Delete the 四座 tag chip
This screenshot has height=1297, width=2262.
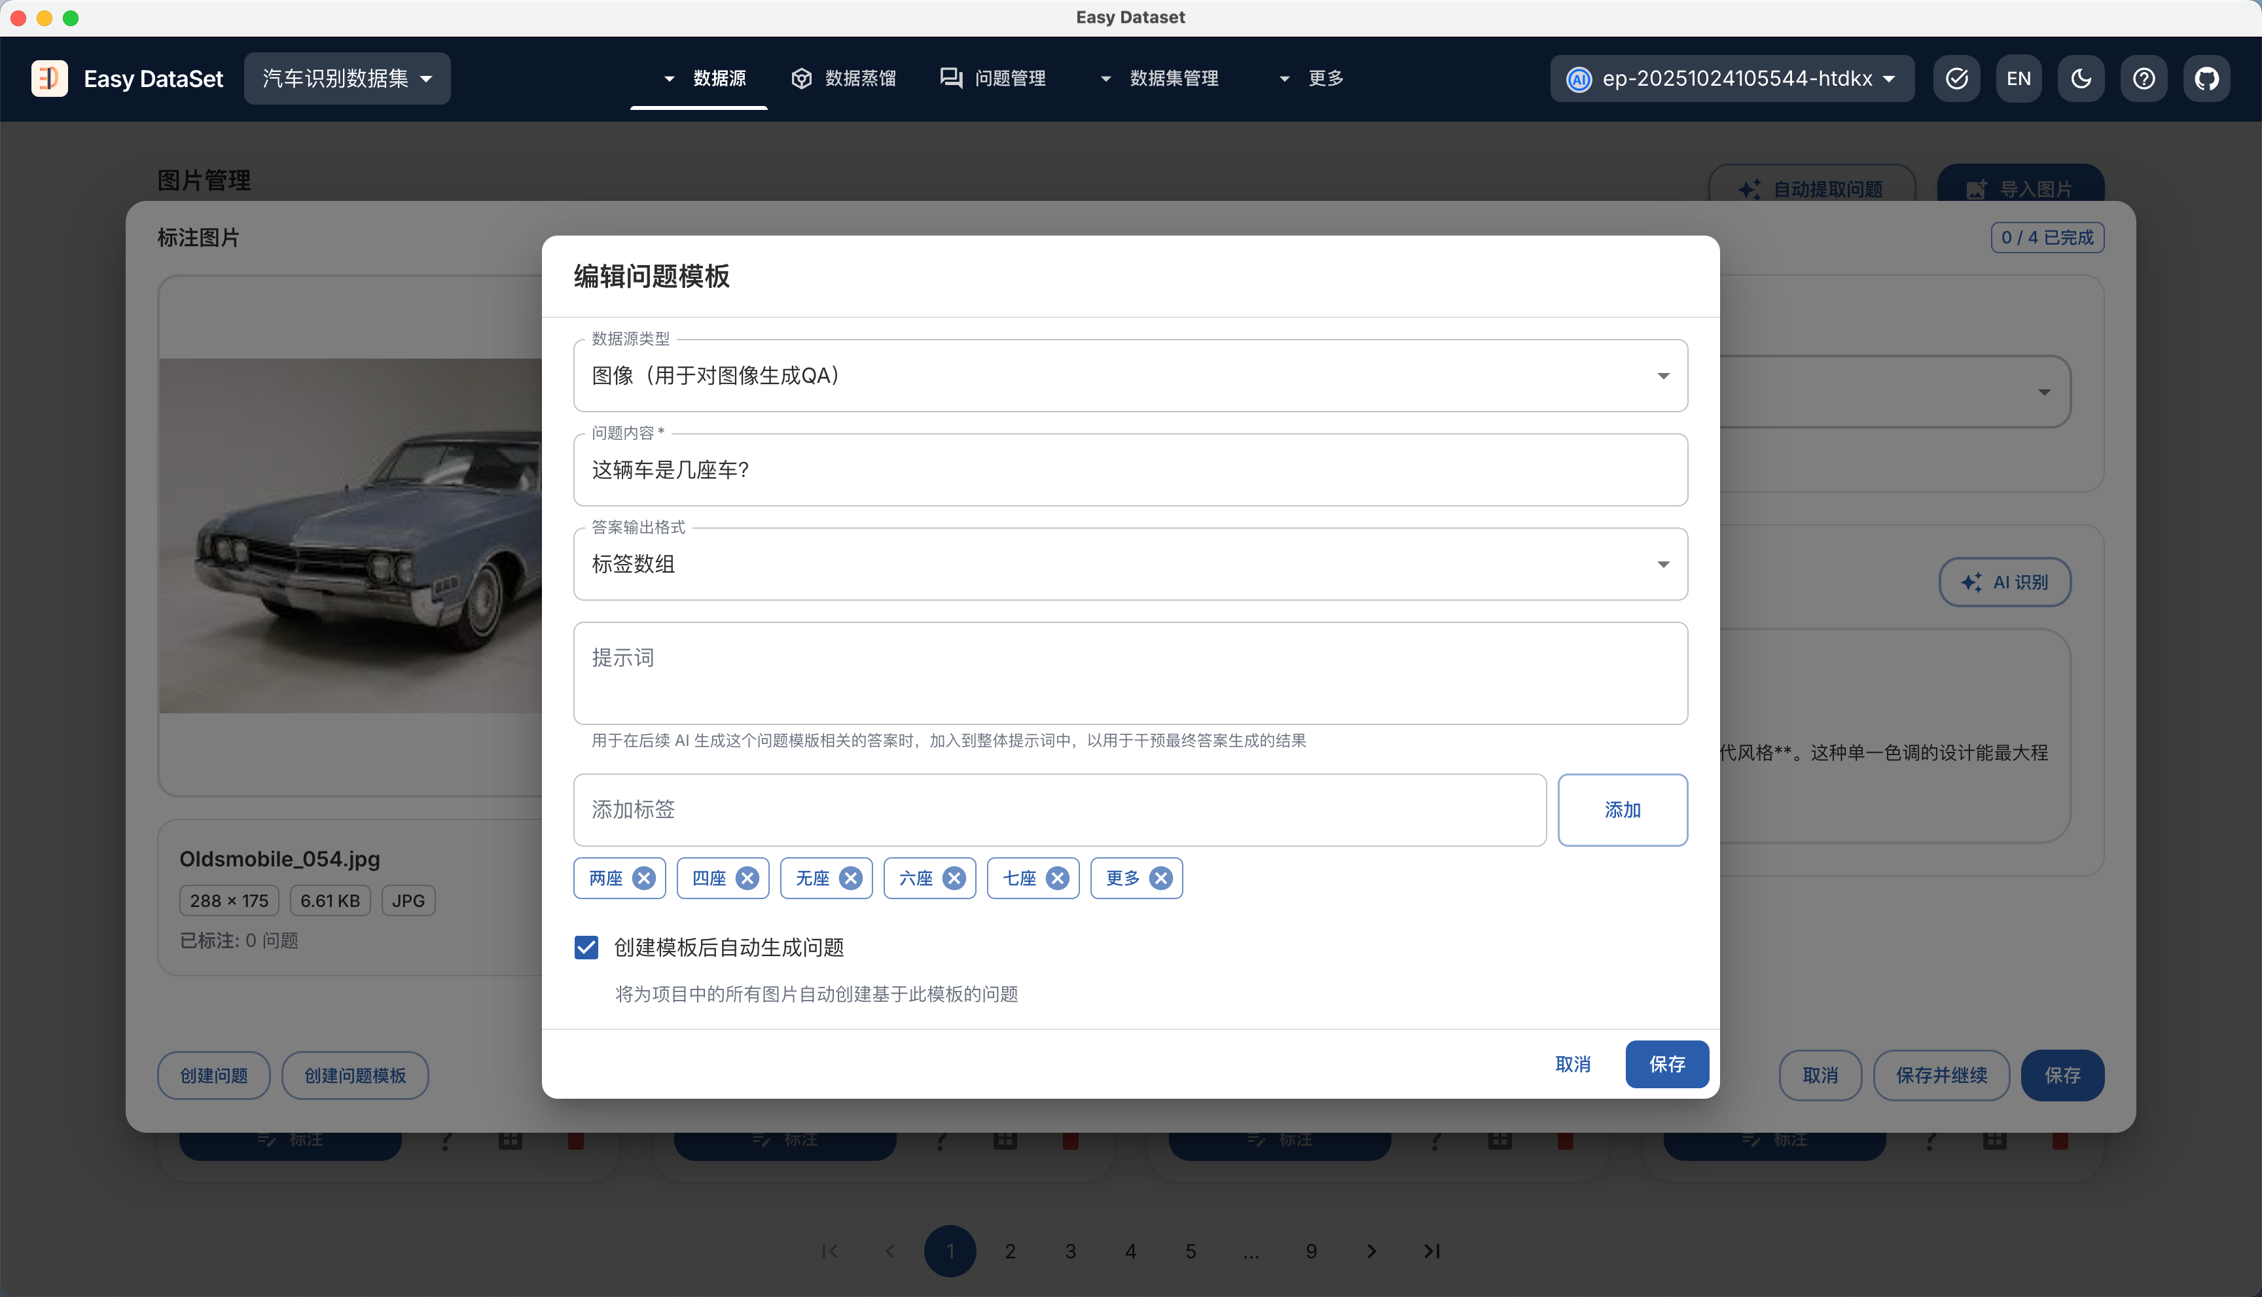point(747,878)
